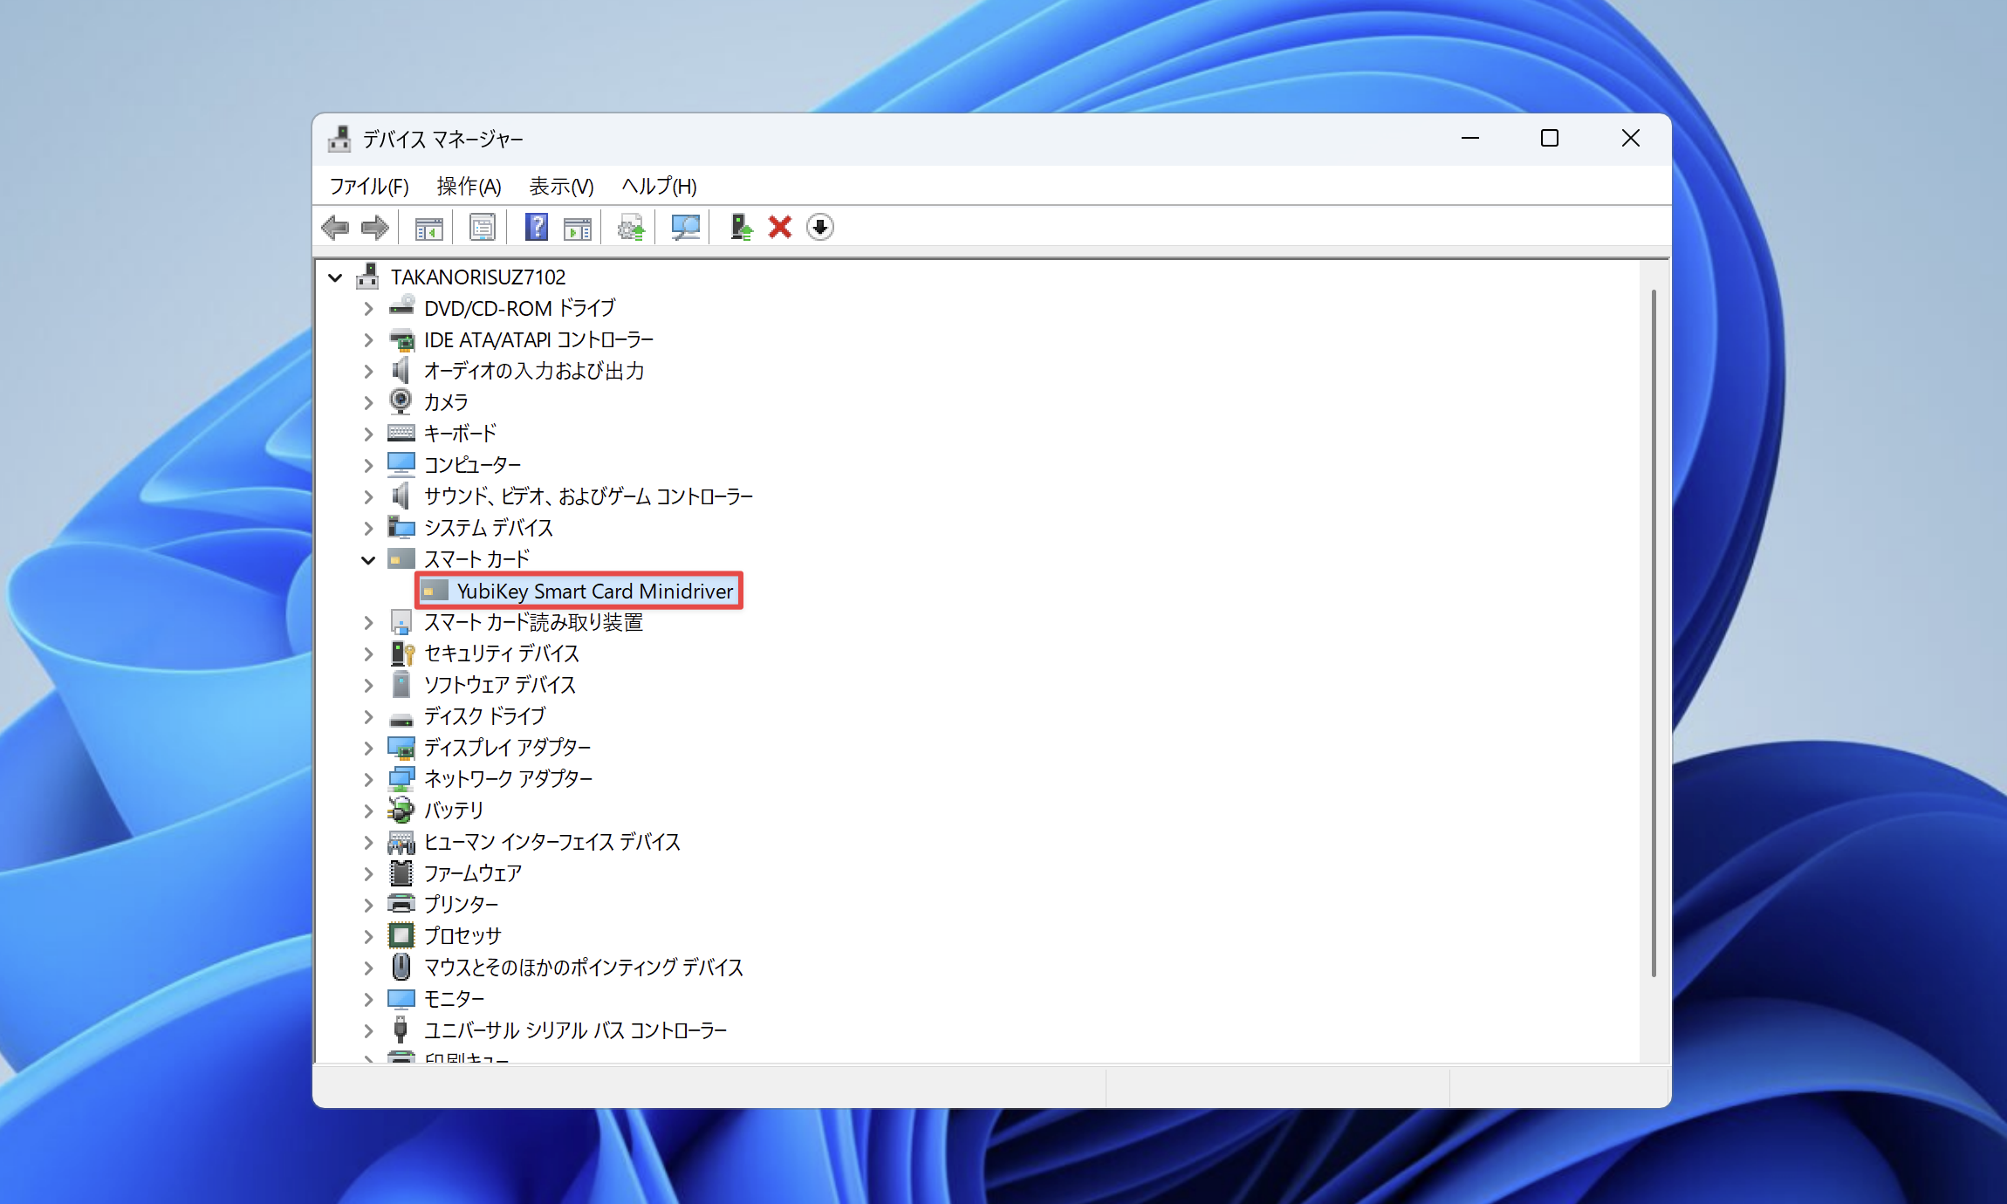Select the ファームウェア chip icon
This screenshot has height=1204, width=2007.
(401, 873)
